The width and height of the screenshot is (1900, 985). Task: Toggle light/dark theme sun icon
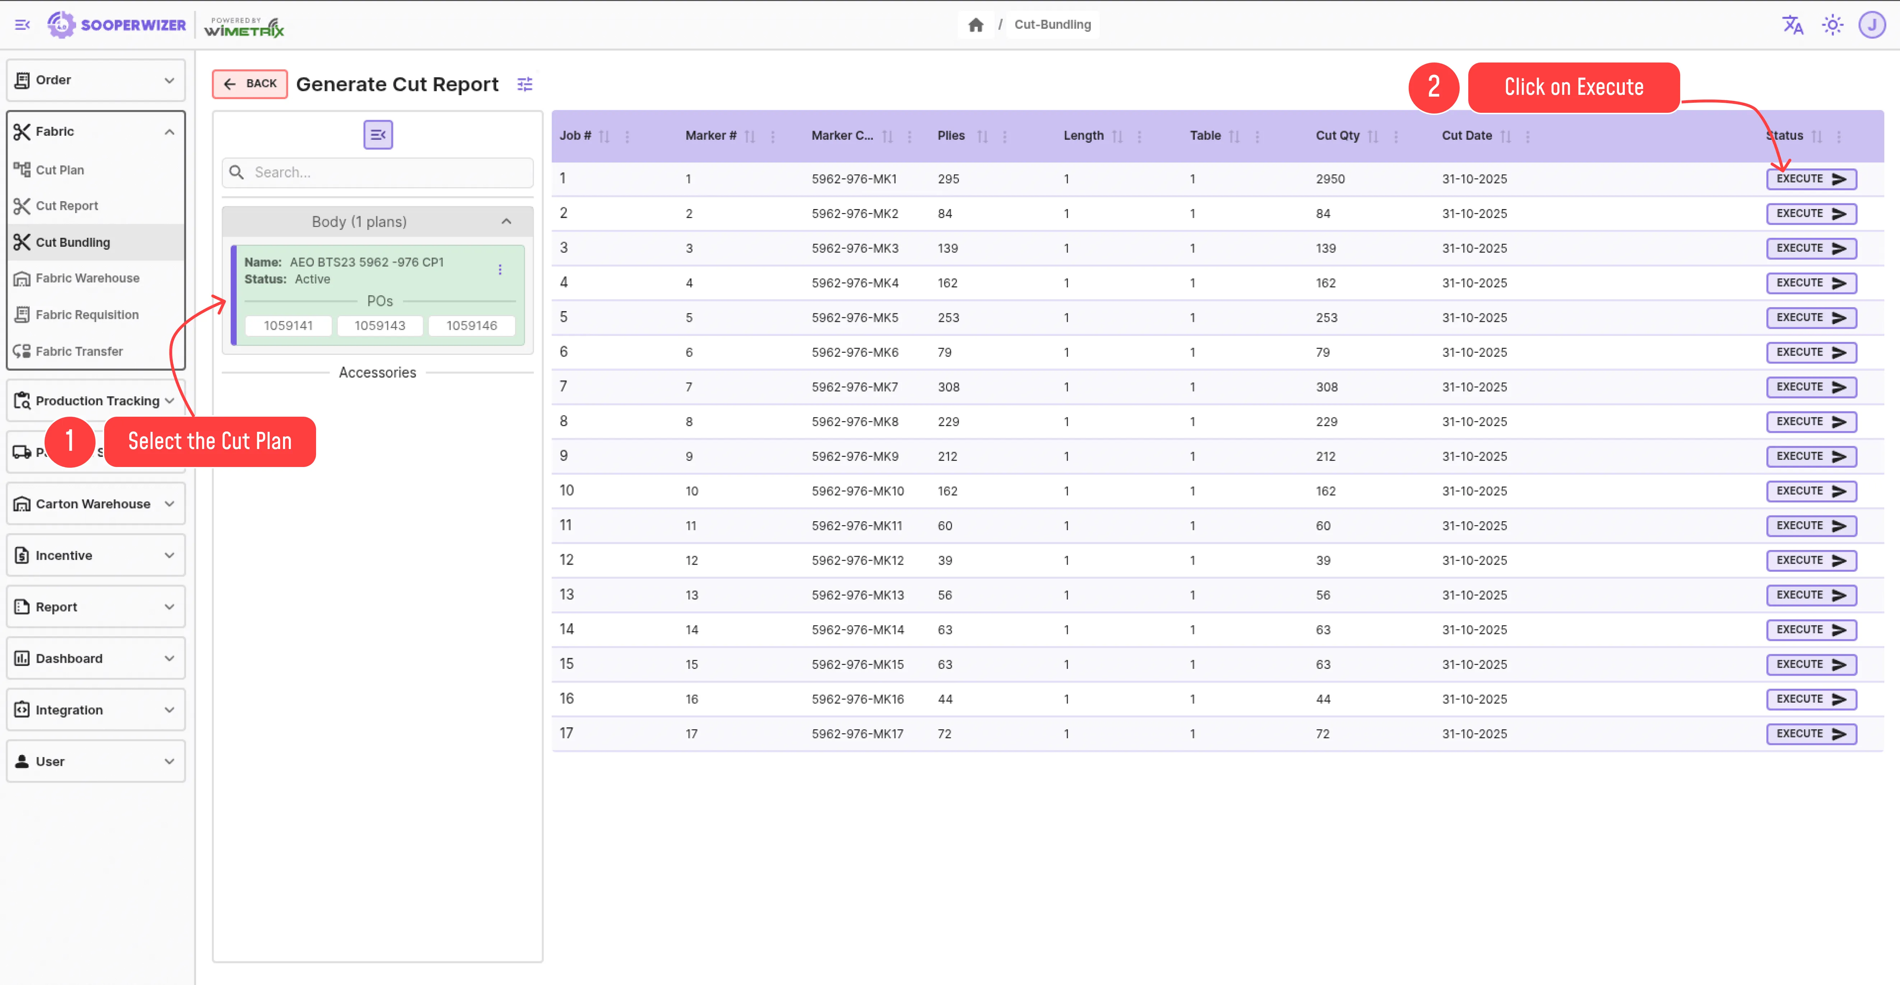click(1832, 24)
